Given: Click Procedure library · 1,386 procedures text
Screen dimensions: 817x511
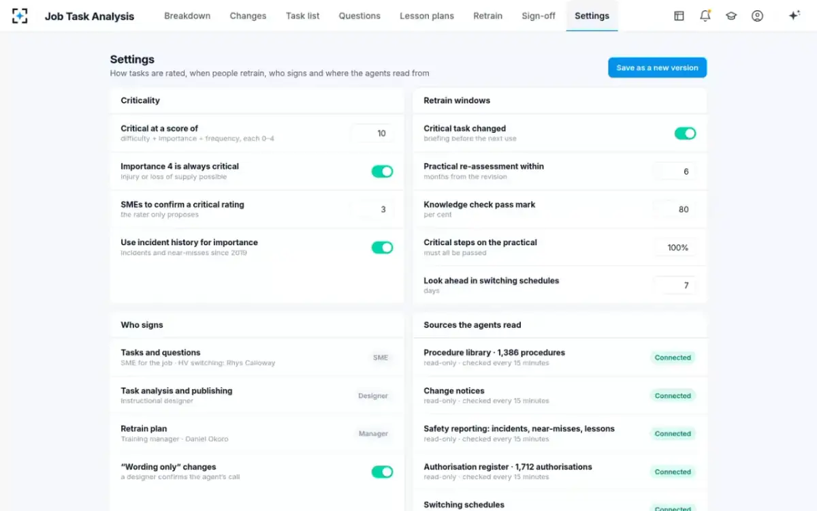Looking at the screenshot, I should tap(494, 353).
